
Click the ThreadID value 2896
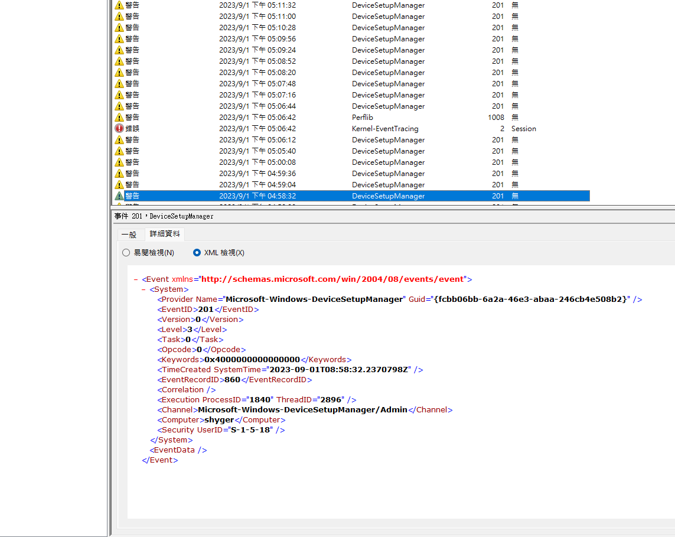(331, 399)
